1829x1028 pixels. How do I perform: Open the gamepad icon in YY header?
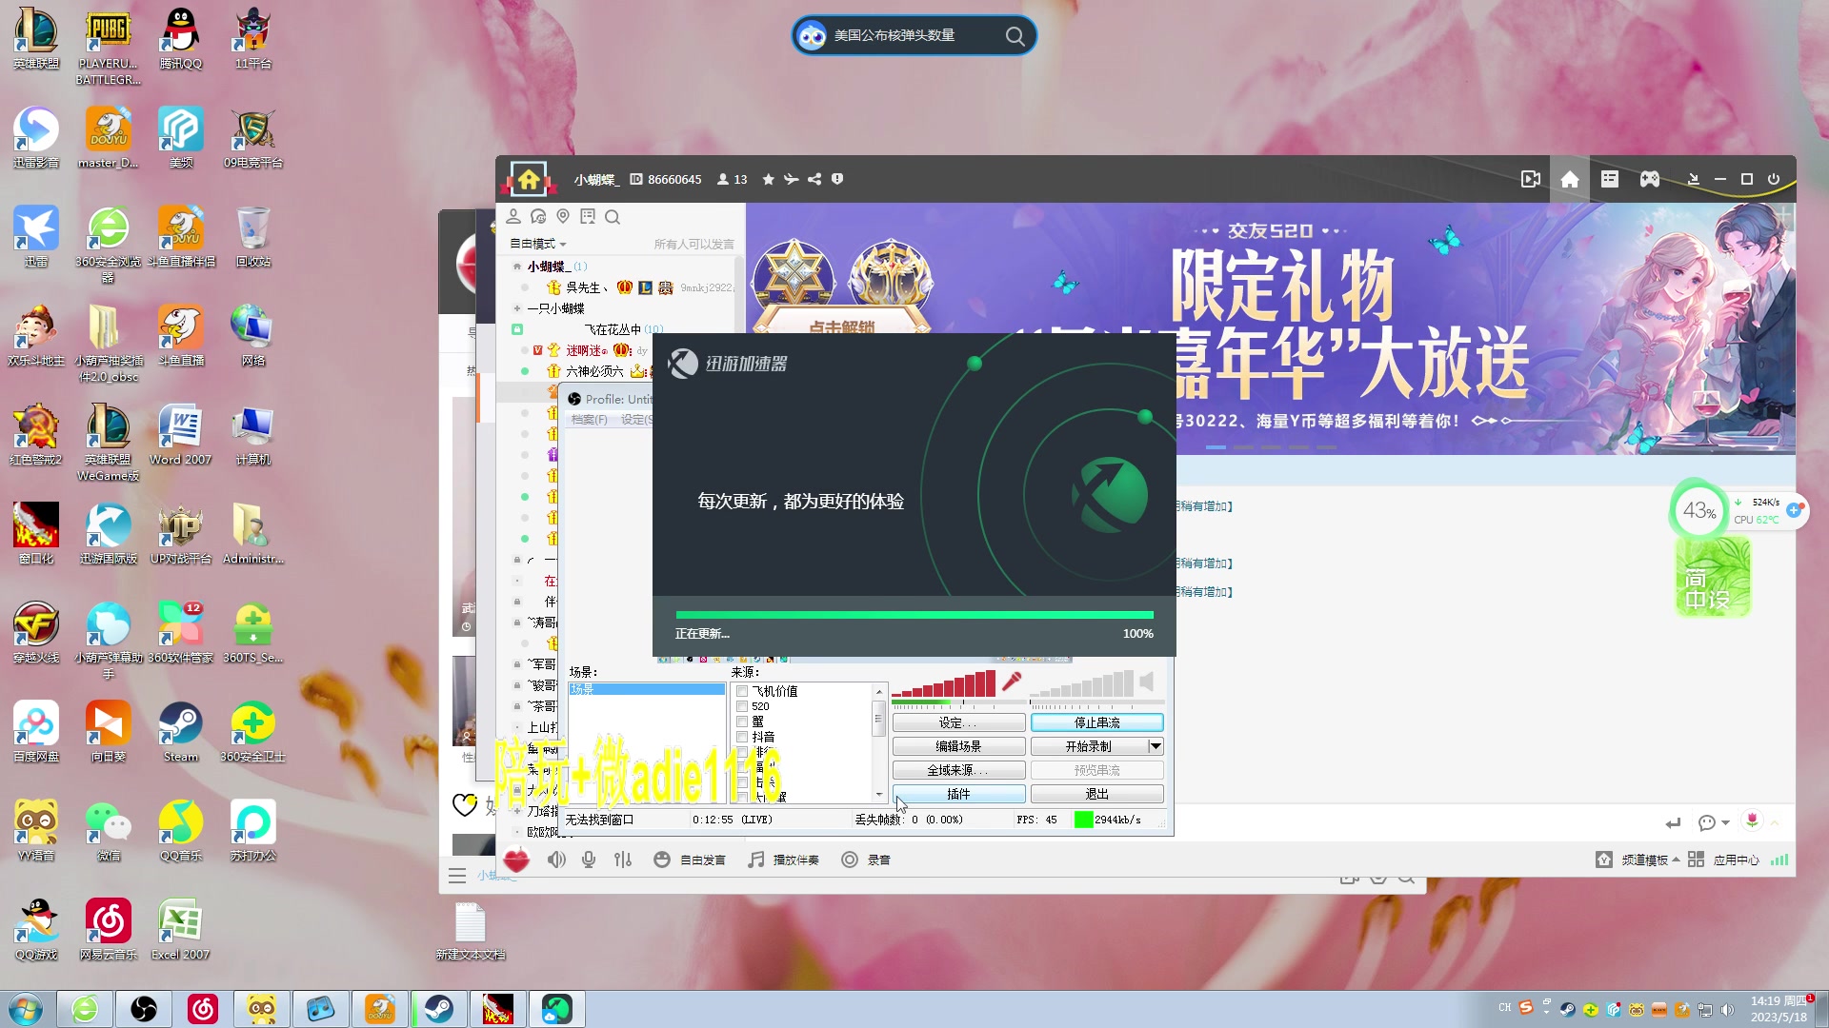click(1650, 179)
